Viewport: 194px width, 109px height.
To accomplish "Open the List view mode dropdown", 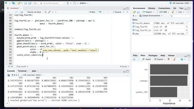I will tap(180, 12).
